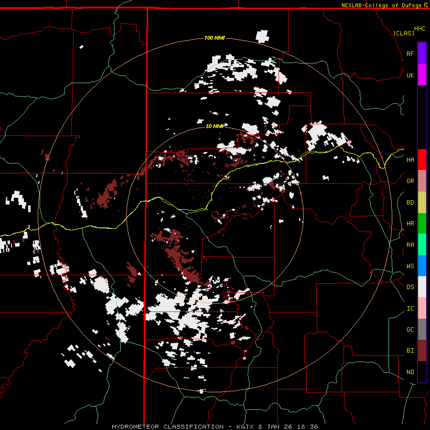Image resolution: width=430 pixels, height=430 pixels.
Task: Click the [CLAS] units label
Action: pos(404,33)
